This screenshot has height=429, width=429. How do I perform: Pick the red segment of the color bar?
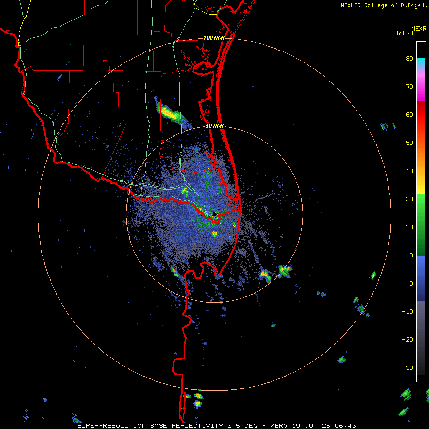click(x=421, y=115)
